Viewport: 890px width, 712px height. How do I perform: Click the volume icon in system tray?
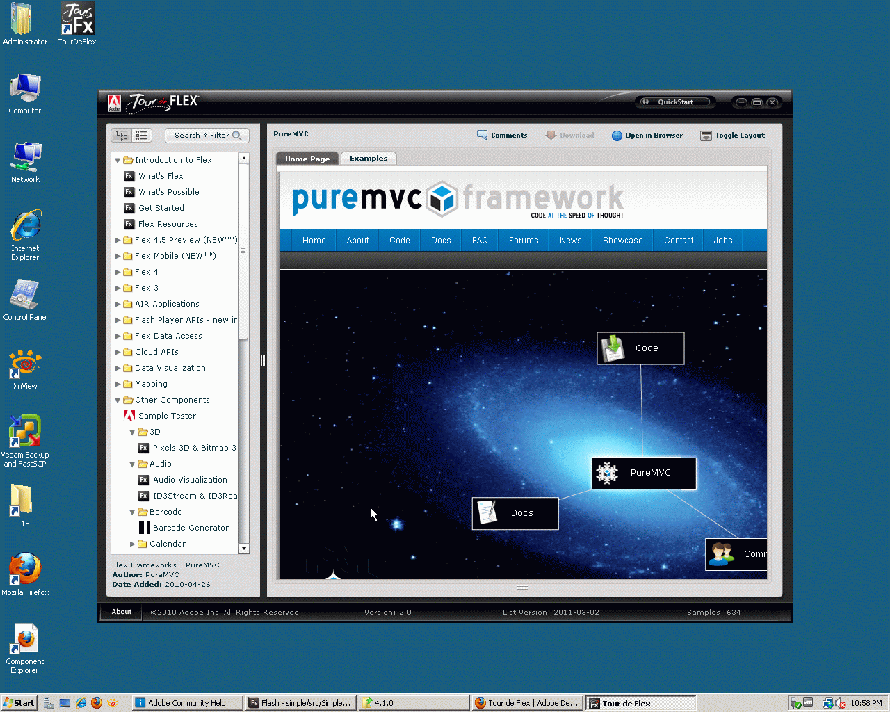(840, 703)
